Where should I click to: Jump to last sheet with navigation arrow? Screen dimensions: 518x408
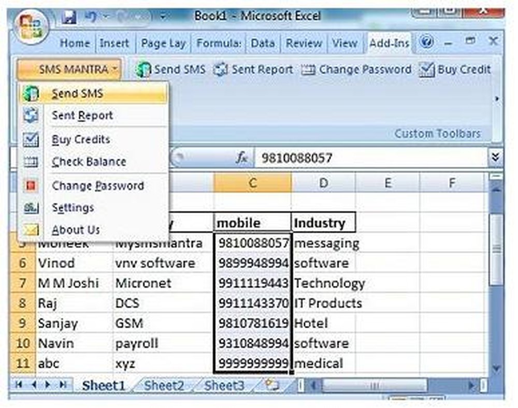click(63, 385)
